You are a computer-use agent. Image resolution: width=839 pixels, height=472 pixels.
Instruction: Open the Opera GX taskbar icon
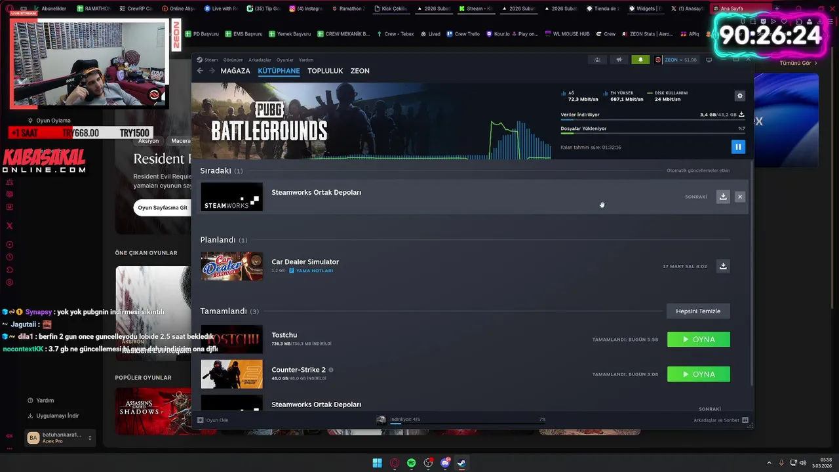395,463
